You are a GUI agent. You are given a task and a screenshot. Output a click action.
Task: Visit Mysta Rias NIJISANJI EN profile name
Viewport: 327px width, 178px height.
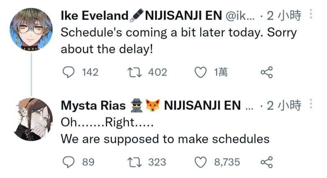[151, 105]
